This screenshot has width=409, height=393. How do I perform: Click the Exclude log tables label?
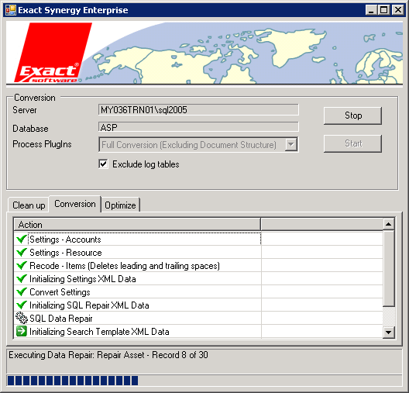point(146,164)
